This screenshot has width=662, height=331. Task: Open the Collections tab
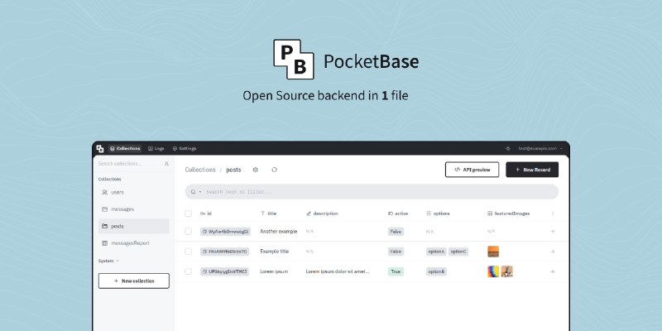125,149
